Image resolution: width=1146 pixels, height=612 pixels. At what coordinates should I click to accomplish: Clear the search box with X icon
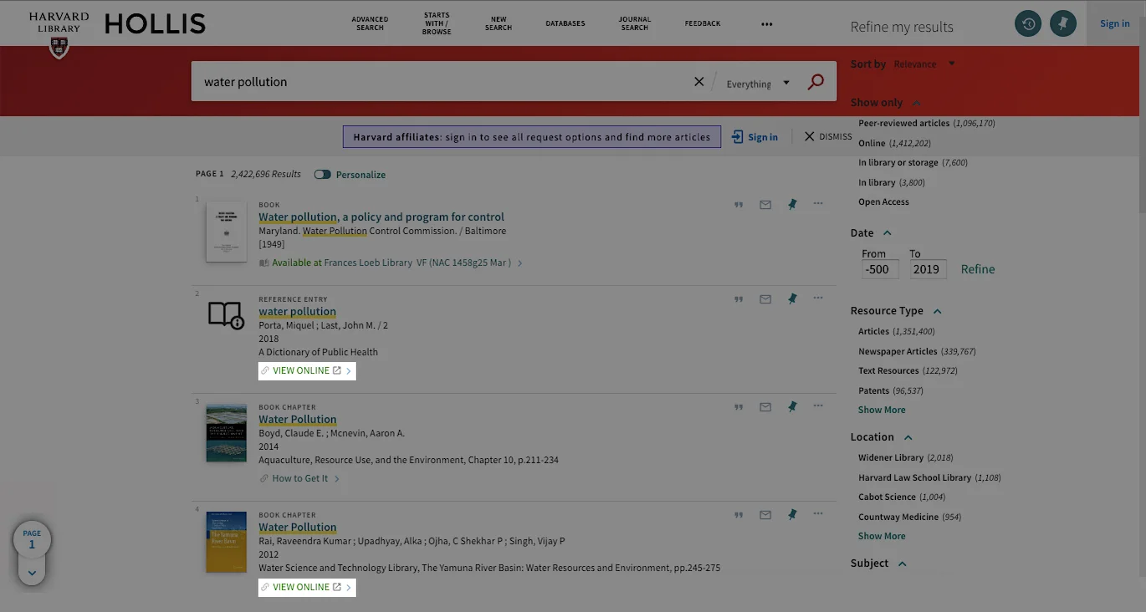(x=699, y=82)
